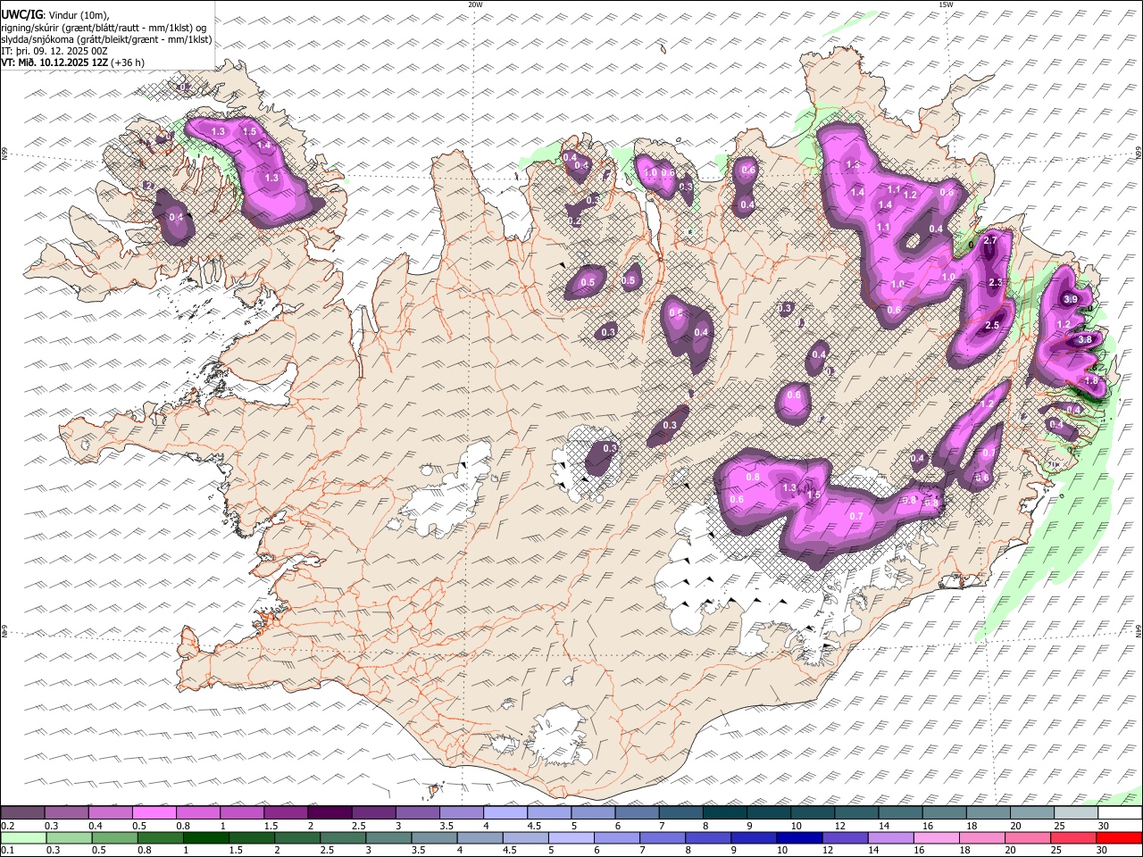
Task: Select the dark green swatch between 1 and 1.5, bottom row
Action: [x=206, y=837]
